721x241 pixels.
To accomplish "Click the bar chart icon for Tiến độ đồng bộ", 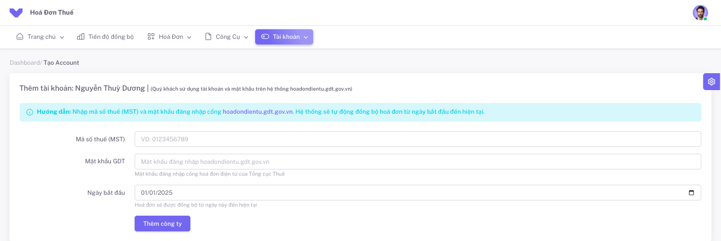I will click(81, 37).
